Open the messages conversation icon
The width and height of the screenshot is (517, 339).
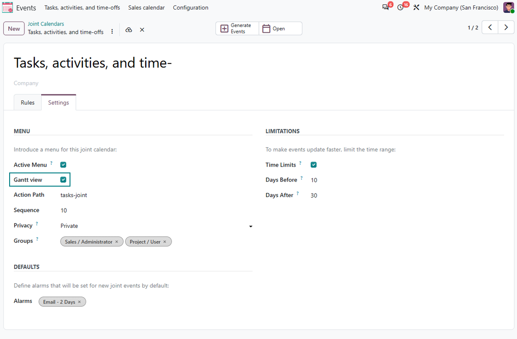coord(385,7)
